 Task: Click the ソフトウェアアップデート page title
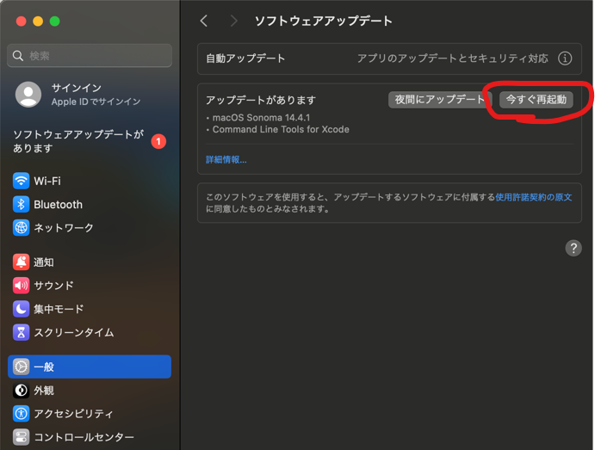click(323, 21)
